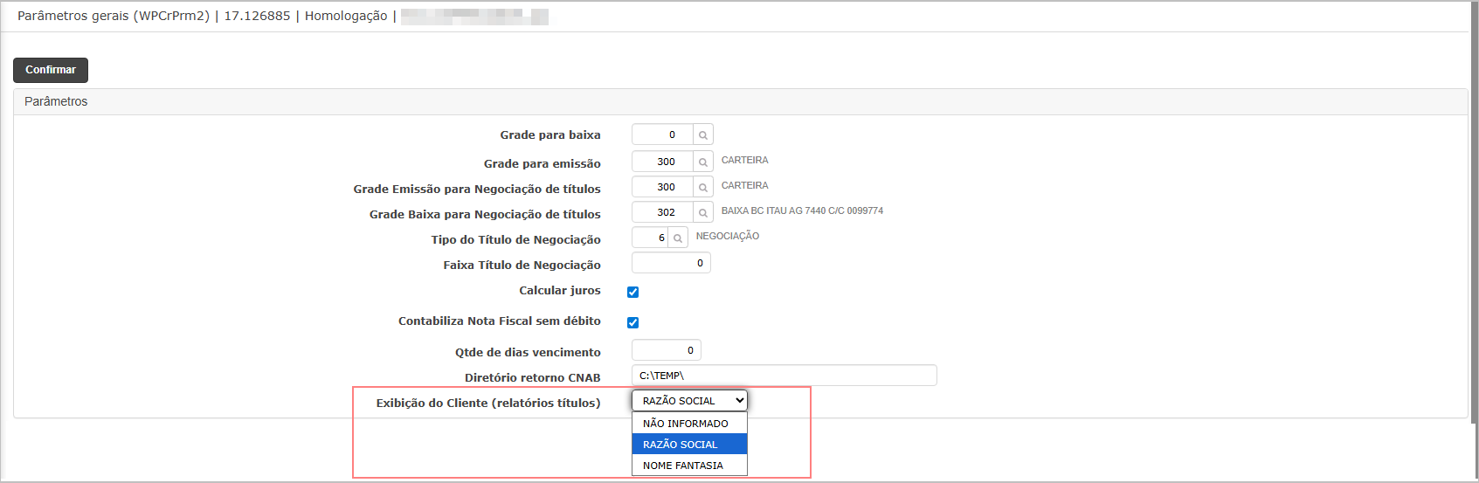Edit the Diretório retorno CNAB path field
Viewport: 1479px width, 483px height.
click(784, 376)
